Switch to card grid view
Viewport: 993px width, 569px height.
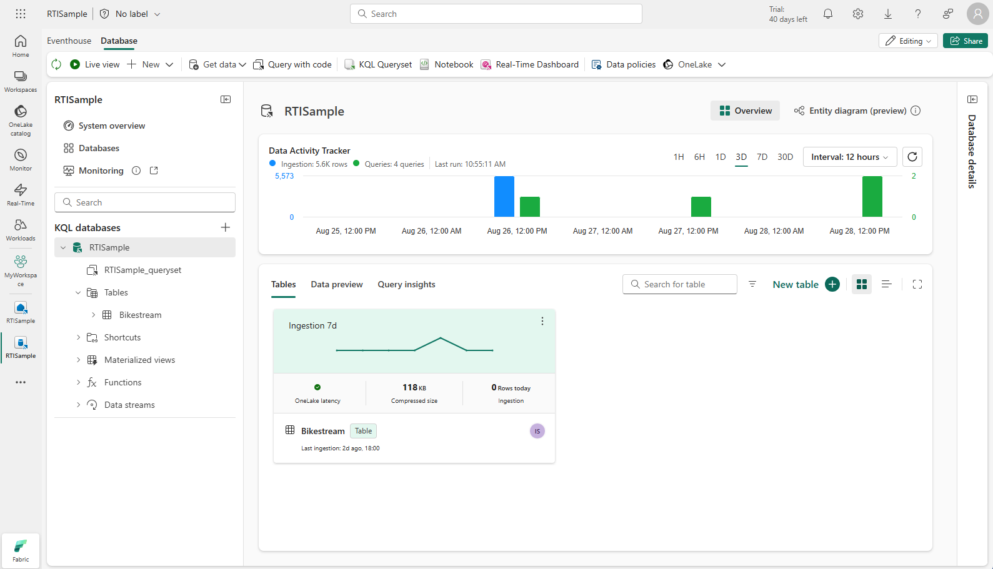[862, 284]
